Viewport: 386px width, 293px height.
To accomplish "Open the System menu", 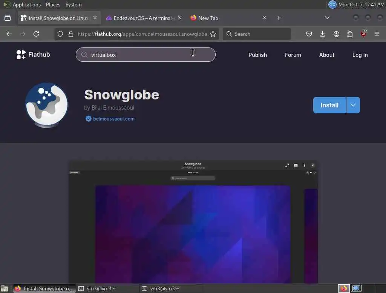I will 74,5.
